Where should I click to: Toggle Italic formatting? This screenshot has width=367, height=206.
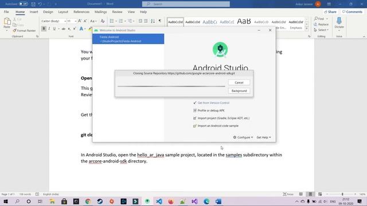pyautogui.click(x=49, y=29)
